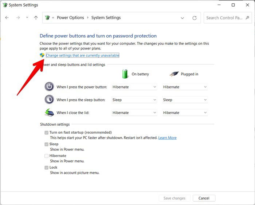Viewport: 255px width, 205px height.
Task: Click 'Define power buttons and turn on password protection' heading
Action: pyautogui.click(x=98, y=36)
